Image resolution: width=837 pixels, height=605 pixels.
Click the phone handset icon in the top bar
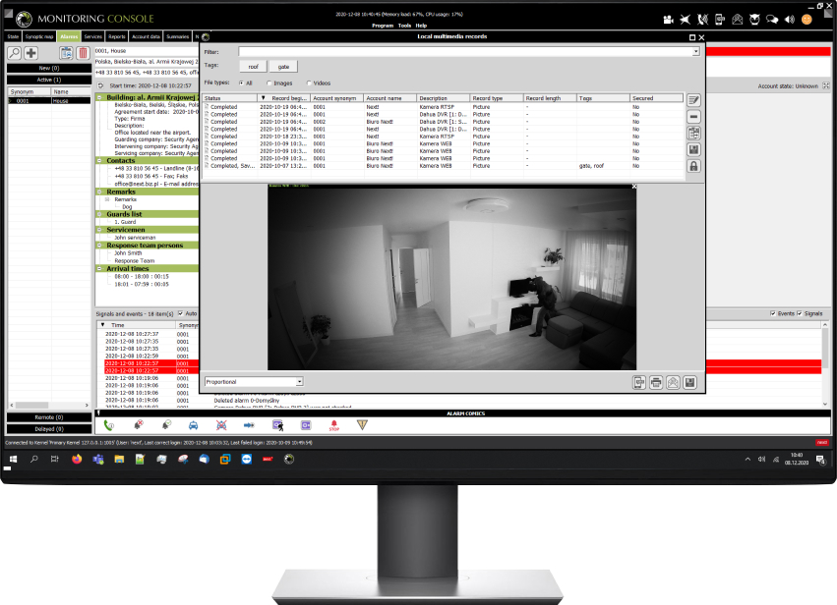(702, 20)
